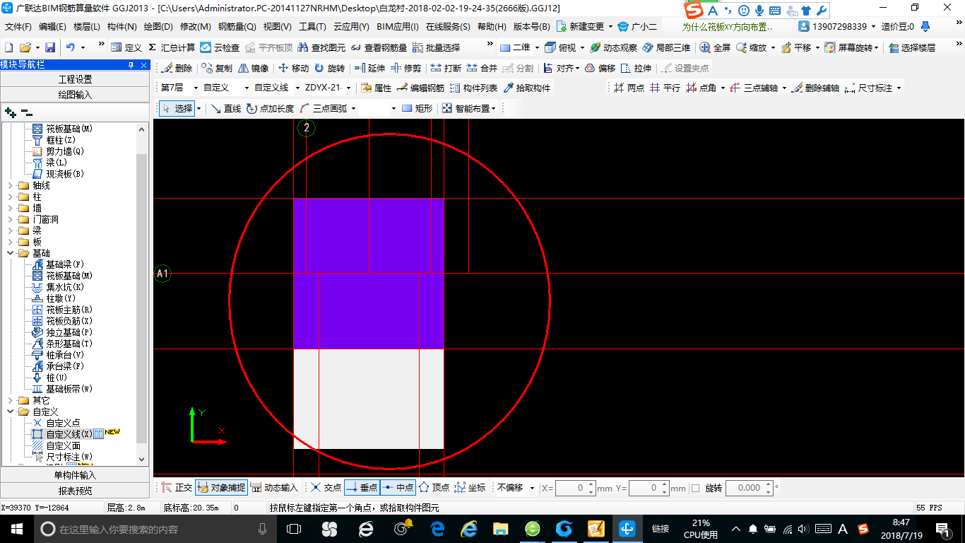The image size is (965, 543).
Task: Toggle 顶点 (vertex) snap
Action: click(434, 488)
